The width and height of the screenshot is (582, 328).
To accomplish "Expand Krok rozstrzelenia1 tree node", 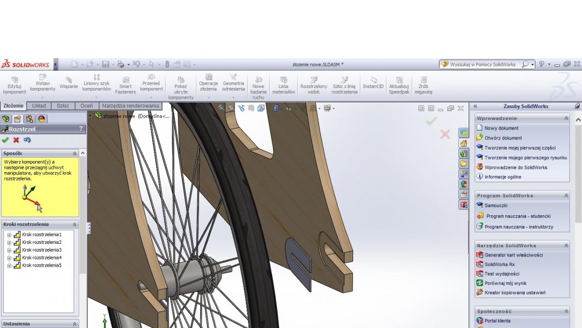I will pyautogui.click(x=9, y=235).
